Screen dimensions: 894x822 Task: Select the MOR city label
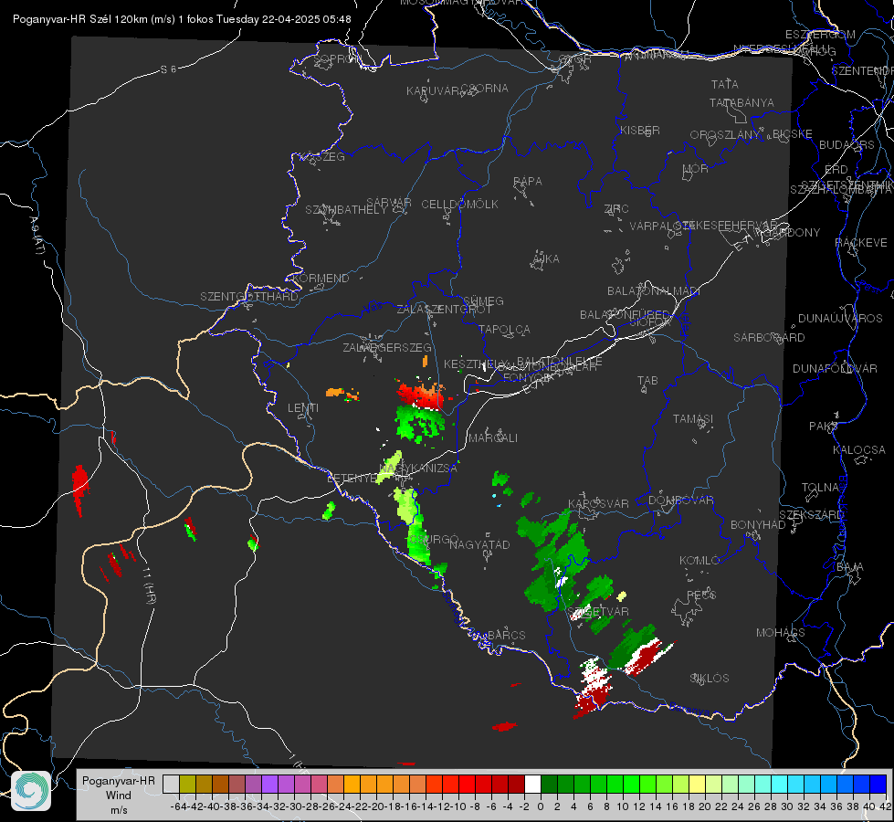pos(696,169)
